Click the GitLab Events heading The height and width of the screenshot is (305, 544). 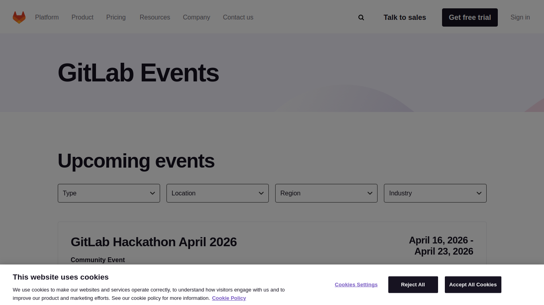(x=138, y=73)
